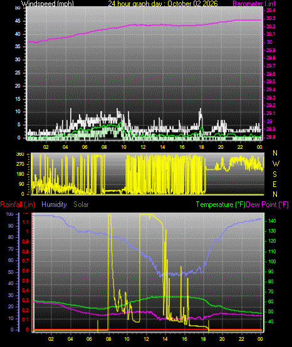Click the 50 humidity axis value
Screen dimensions: 292x347
pos(11,272)
